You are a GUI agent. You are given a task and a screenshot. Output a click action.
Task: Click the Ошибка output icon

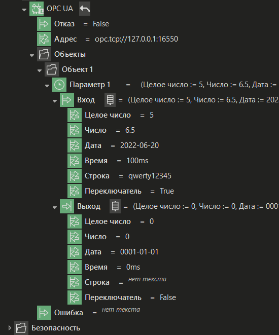click(x=44, y=313)
